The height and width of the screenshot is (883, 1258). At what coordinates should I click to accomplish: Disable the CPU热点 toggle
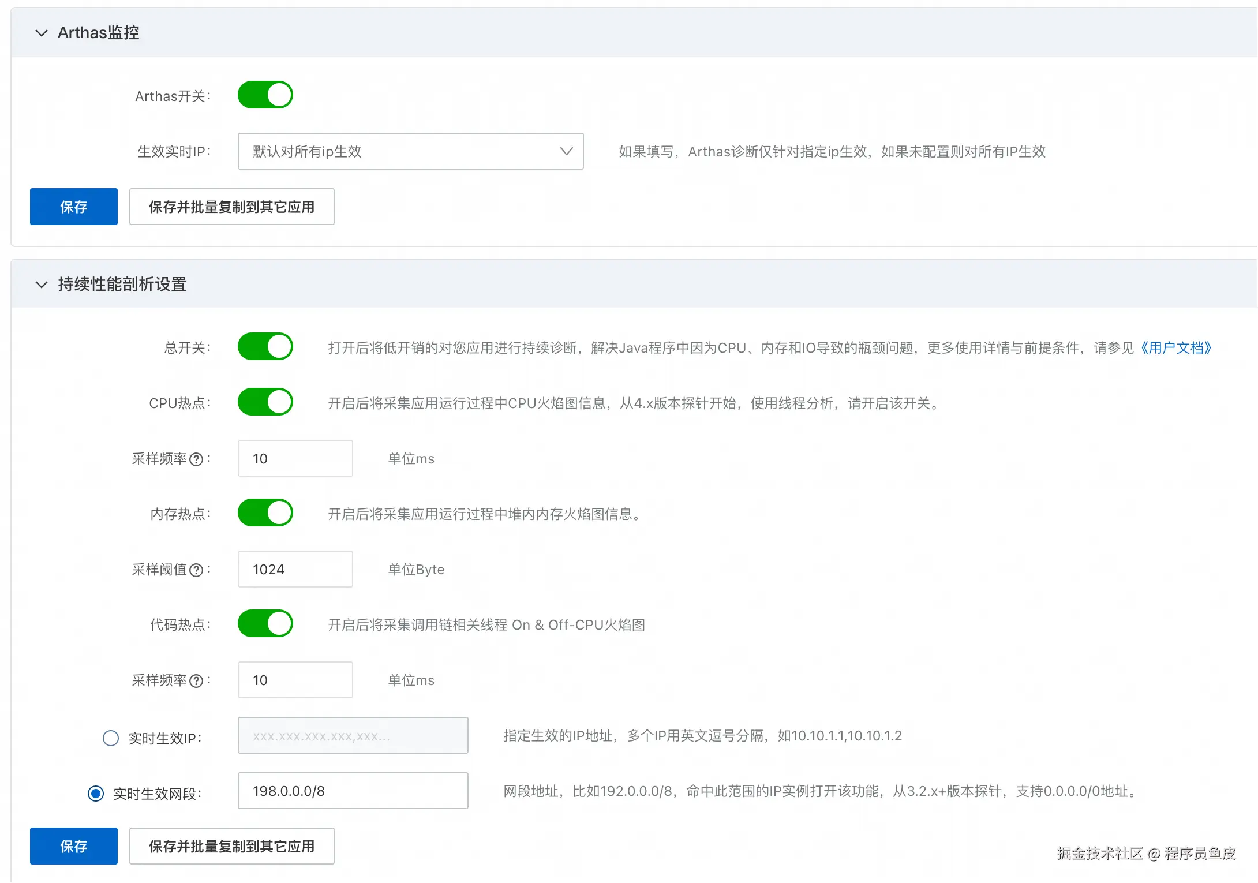pyautogui.click(x=265, y=402)
